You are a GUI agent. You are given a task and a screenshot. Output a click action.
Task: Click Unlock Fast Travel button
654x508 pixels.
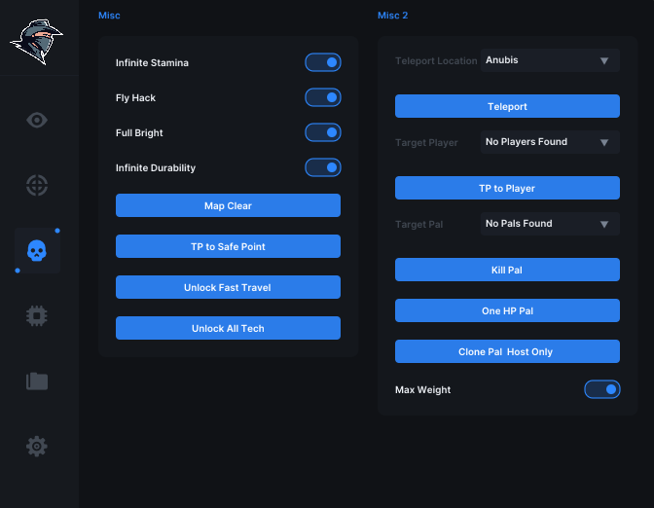tap(228, 287)
